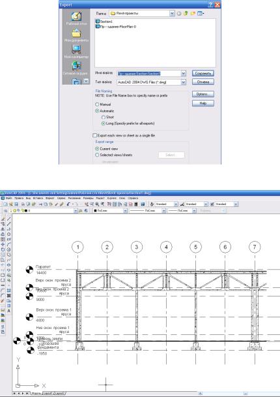Open the Help menu in AutoCAD
This screenshot has width=280, height=397.
[133, 198]
